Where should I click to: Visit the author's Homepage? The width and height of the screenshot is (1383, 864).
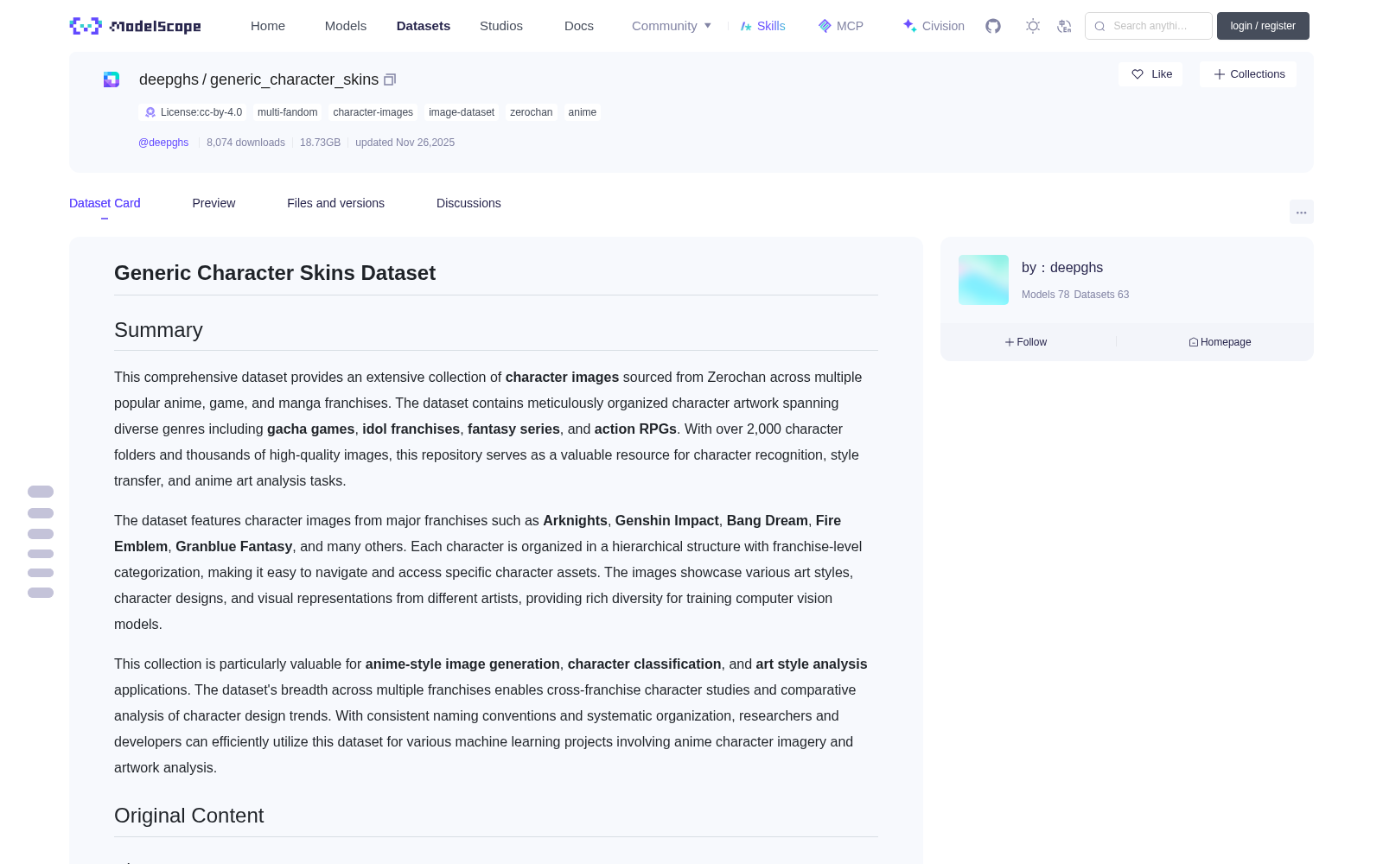pos(1220,342)
